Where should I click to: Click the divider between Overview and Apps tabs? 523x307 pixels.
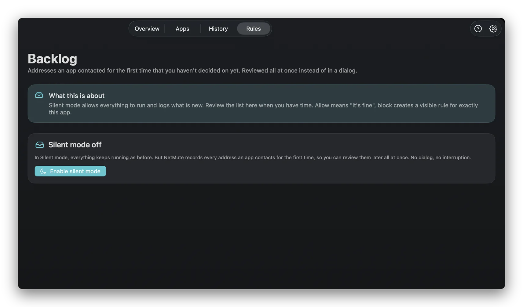165,29
